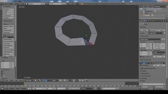Open the All Scenes outliner dropdown
Viewport: 168px width, 94px height.
click(x=160, y=7)
